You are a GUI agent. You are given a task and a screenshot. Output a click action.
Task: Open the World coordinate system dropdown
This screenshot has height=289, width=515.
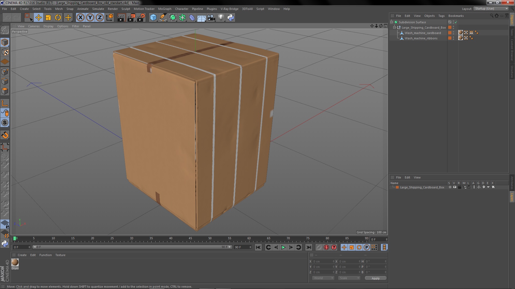pyautogui.click(x=323, y=278)
